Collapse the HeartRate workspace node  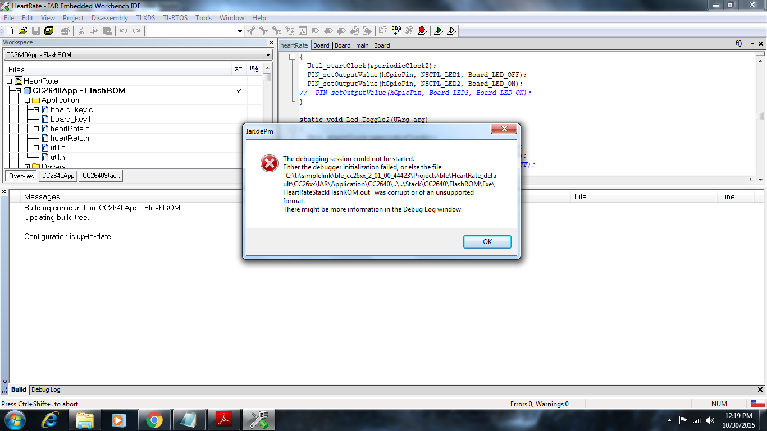click(x=9, y=81)
